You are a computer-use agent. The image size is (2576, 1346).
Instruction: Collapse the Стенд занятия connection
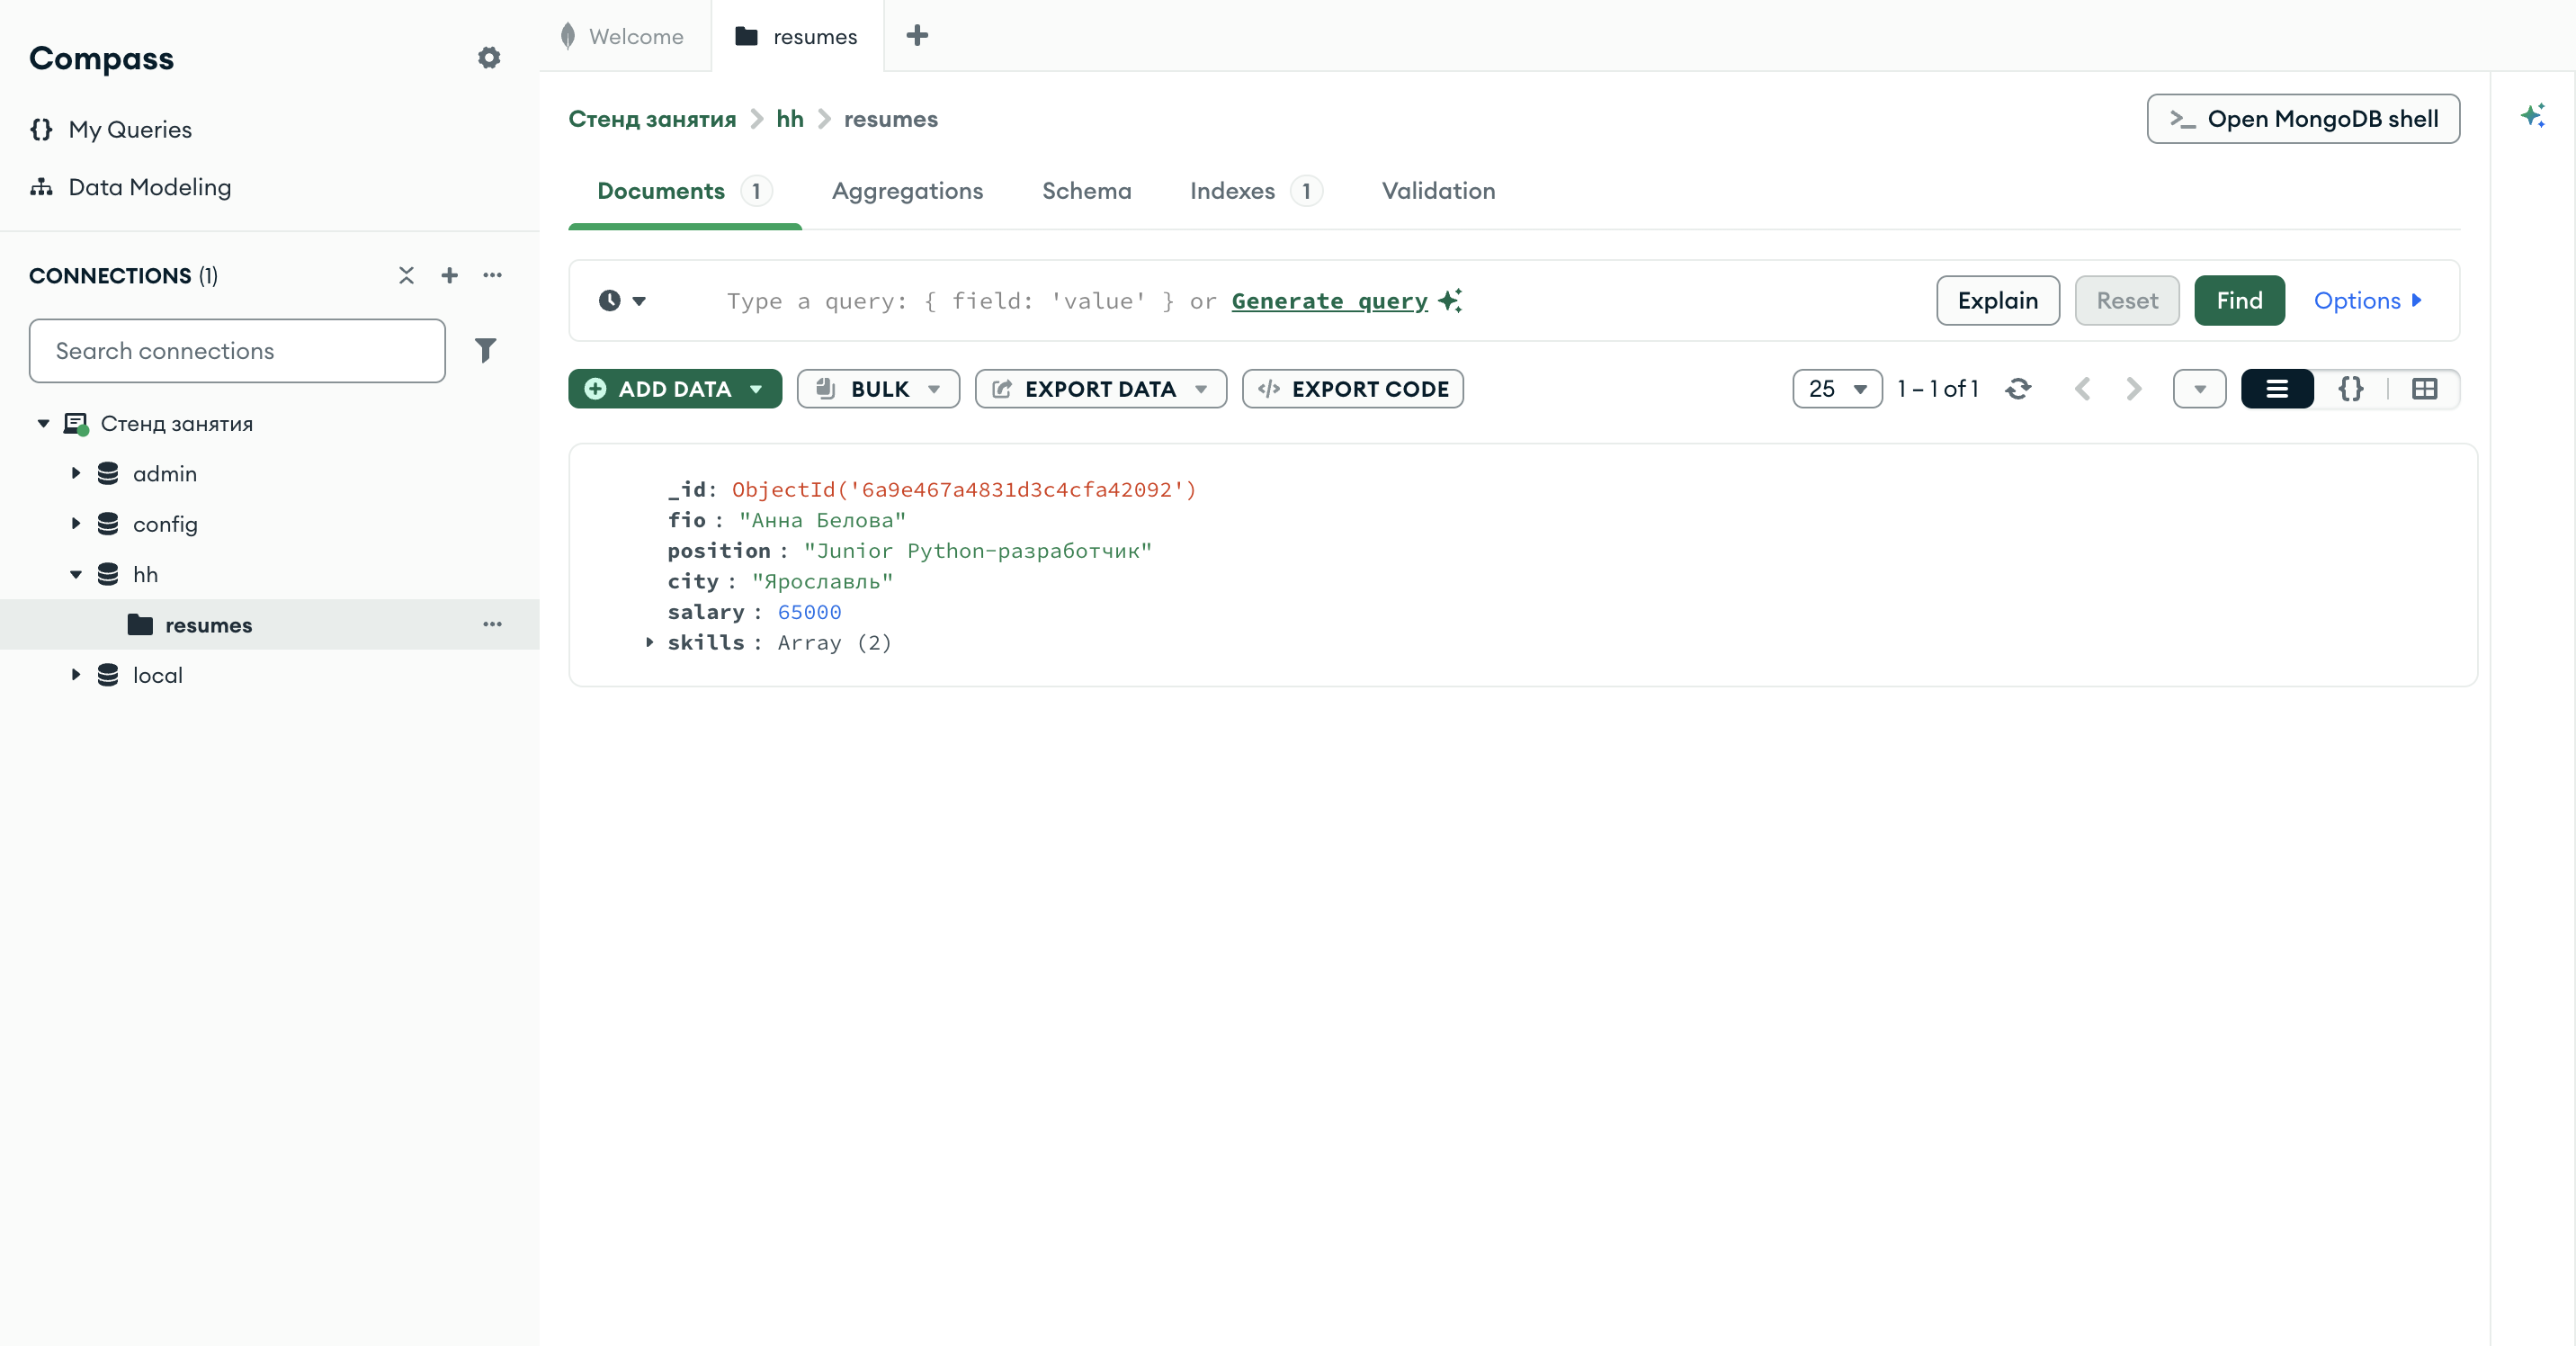pyautogui.click(x=43, y=423)
